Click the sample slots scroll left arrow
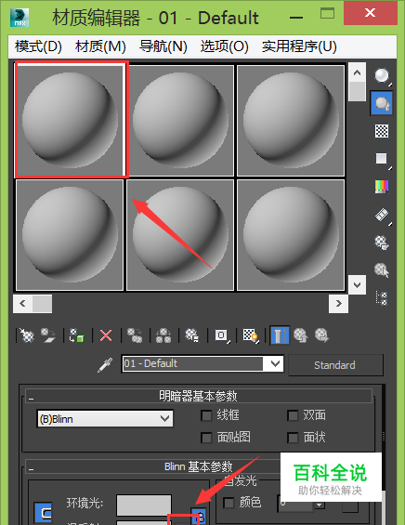Image resolution: width=405 pixels, height=525 pixels. [22, 304]
